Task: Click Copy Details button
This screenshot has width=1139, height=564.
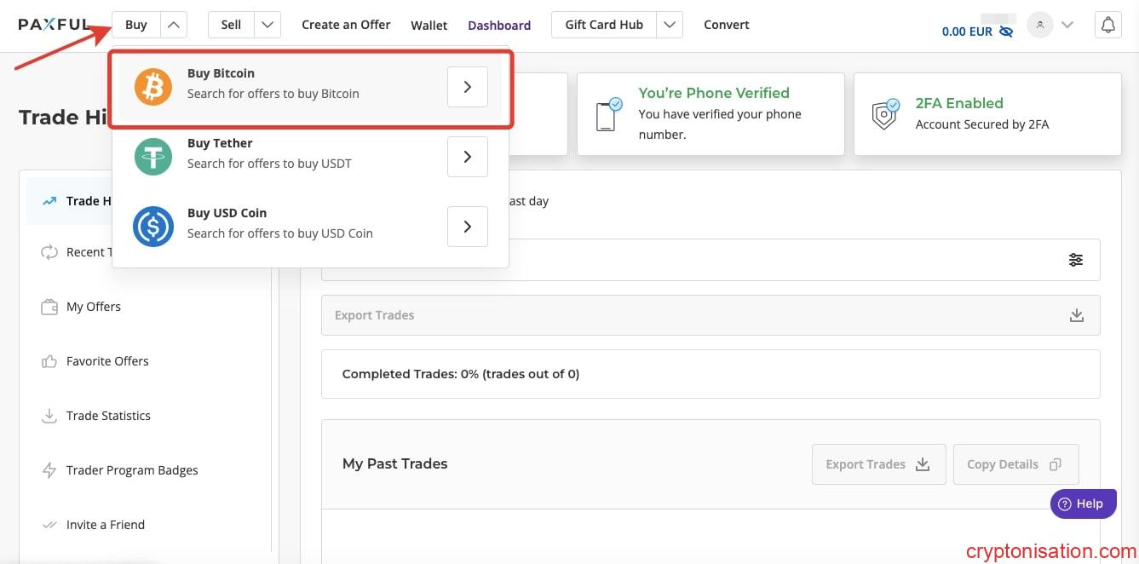Action: click(x=1015, y=464)
